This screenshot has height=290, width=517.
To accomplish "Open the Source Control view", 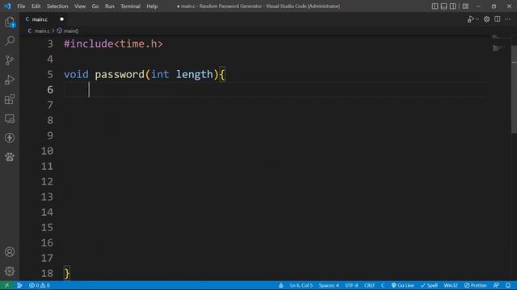I will point(10,60).
